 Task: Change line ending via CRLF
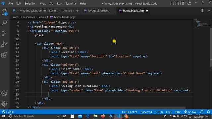tap(169, 112)
